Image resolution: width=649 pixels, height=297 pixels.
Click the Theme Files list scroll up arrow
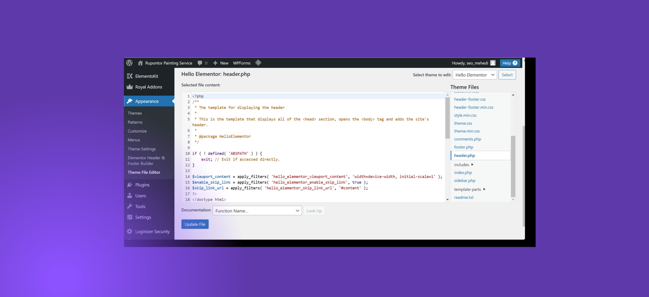[513, 95]
